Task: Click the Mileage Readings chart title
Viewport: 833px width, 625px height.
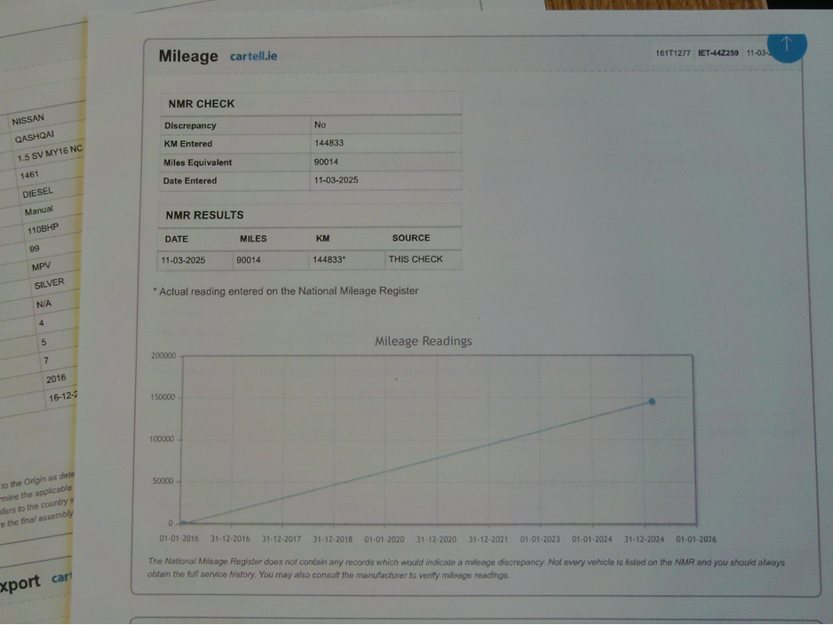Action: (423, 341)
